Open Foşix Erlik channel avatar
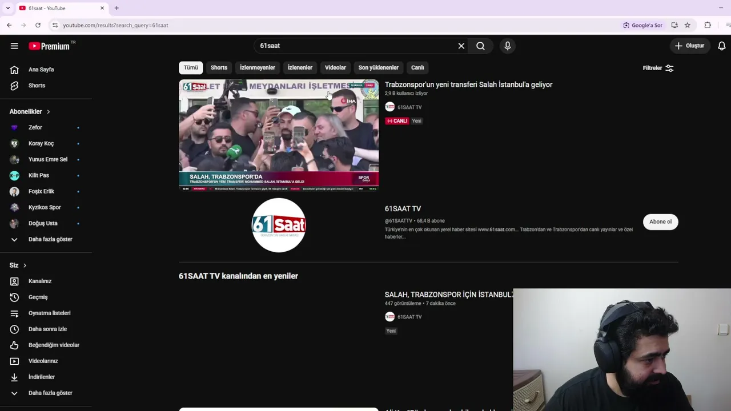Image resolution: width=731 pixels, height=411 pixels. [x=14, y=191]
